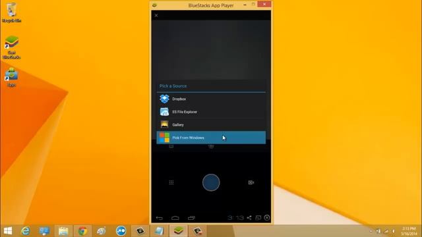Toggle BlueStacks full screen icon
This screenshot has height=237, width=422.
coord(258,218)
